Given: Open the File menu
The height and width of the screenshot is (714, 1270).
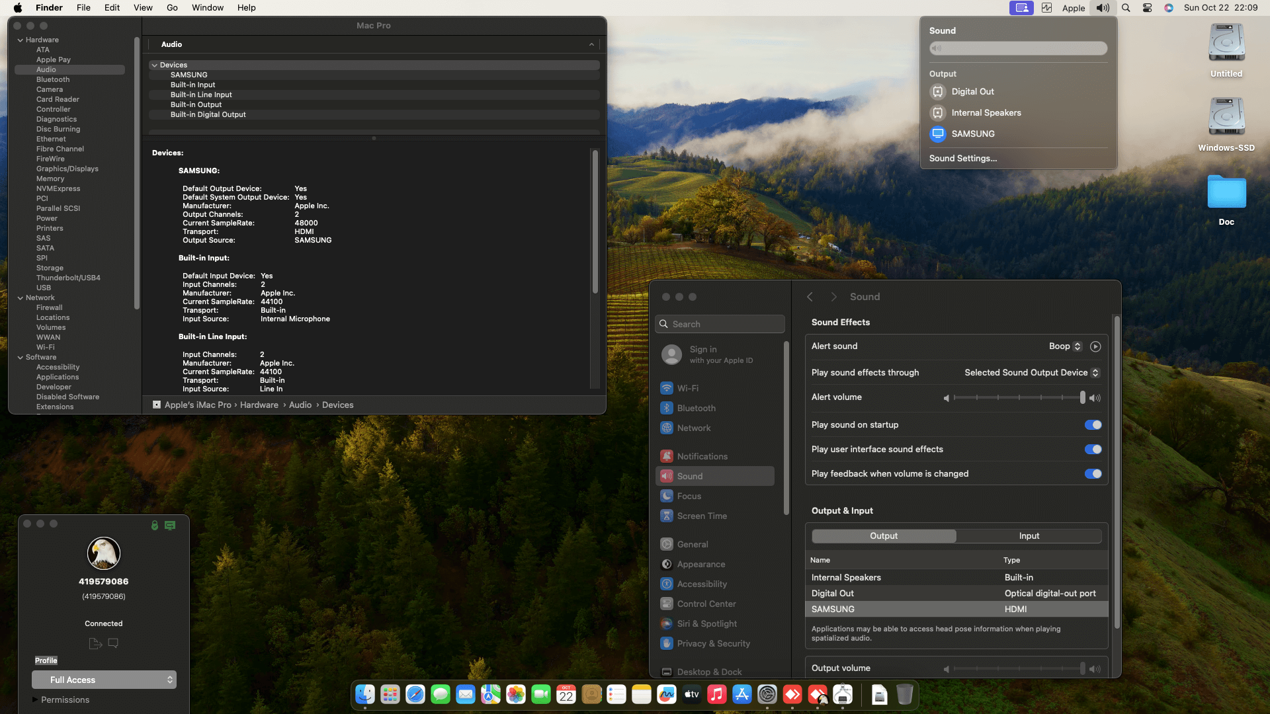Looking at the screenshot, I should coord(83,8).
